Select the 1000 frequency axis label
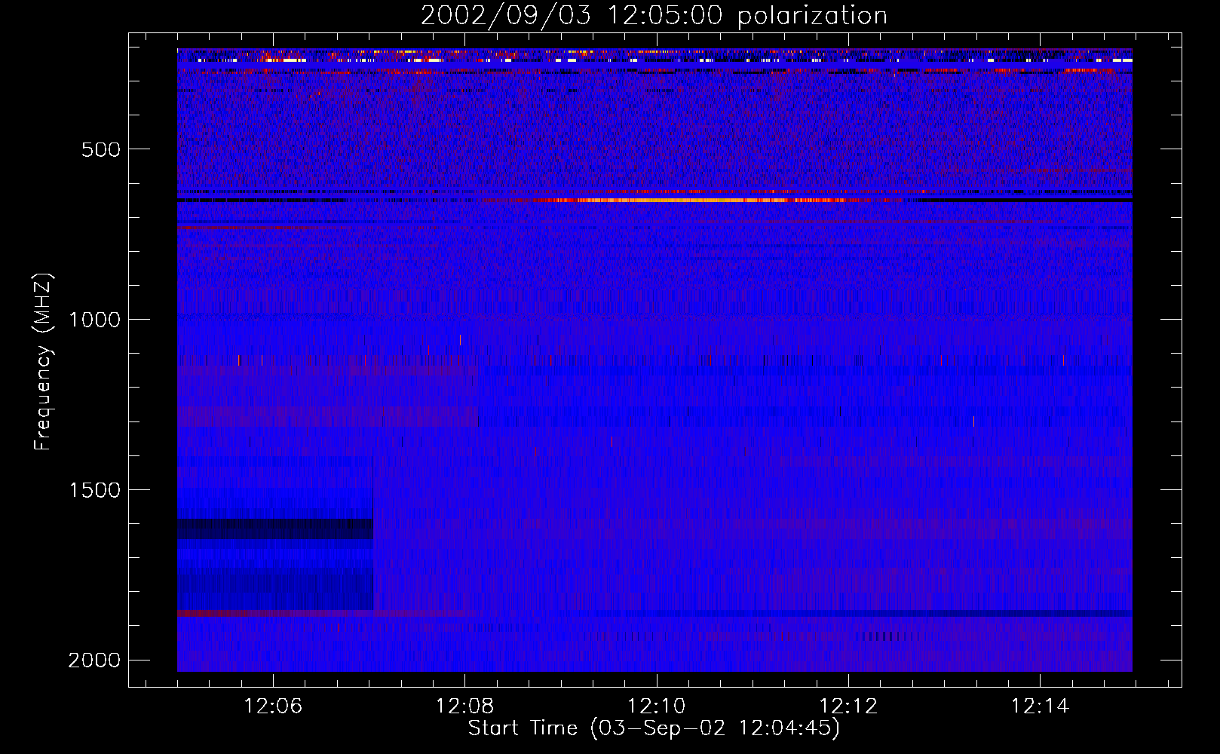This screenshot has width=1220, height=754. [x=95, y=320]
